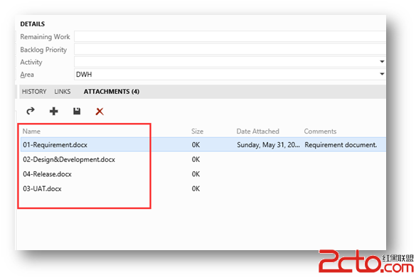Switch to the LINKS tab

[63, 92]
